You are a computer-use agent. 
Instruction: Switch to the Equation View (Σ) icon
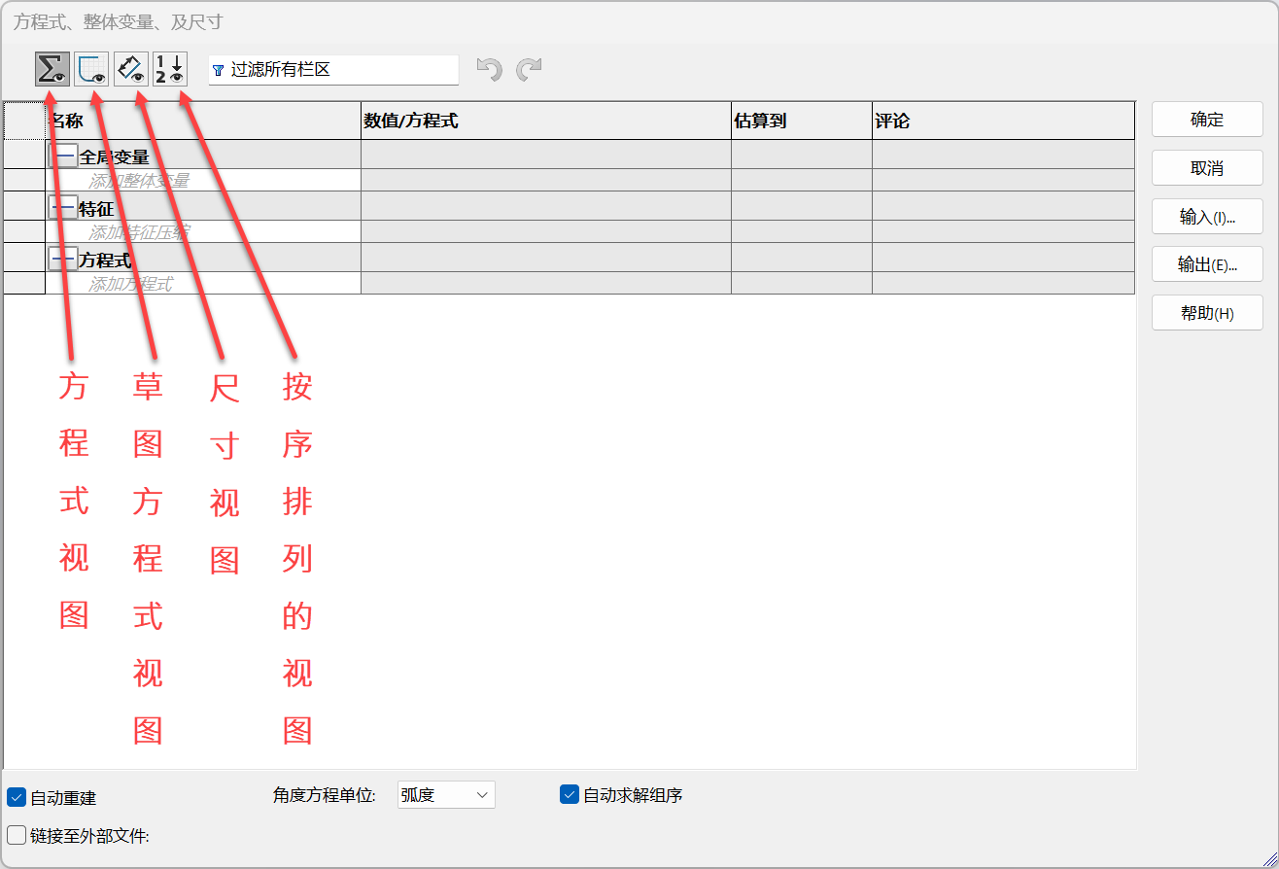click(52, 69)
